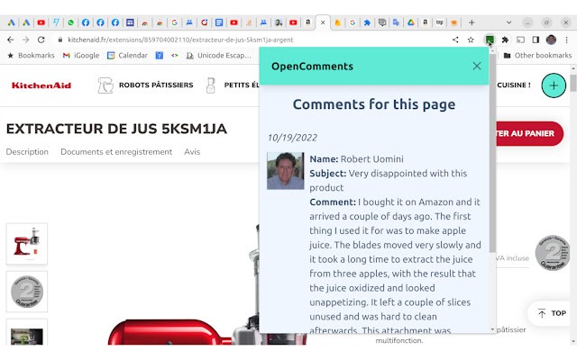Click the 10/19/2022 comment date
Image resolution: width=577 pixels, height=360 pixels.
pos(292,138)
